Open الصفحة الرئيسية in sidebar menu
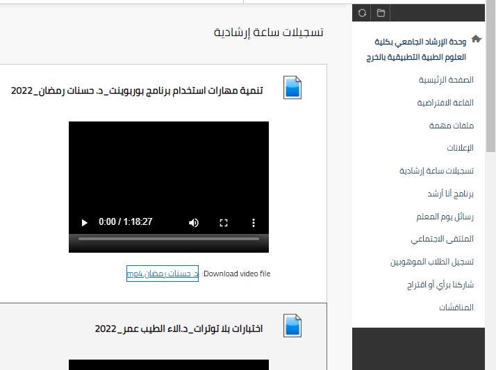This screenshot has width=496, height=370. coord(446,80)
